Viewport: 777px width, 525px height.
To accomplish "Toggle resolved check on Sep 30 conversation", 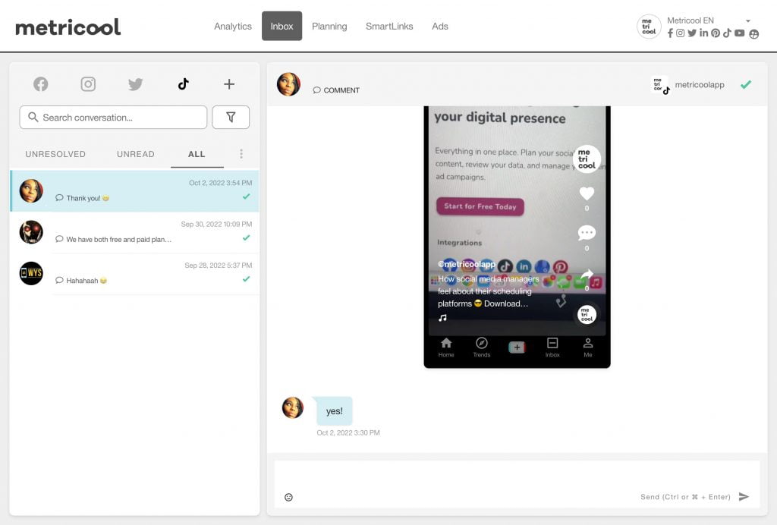I will (x=247, y=237).
